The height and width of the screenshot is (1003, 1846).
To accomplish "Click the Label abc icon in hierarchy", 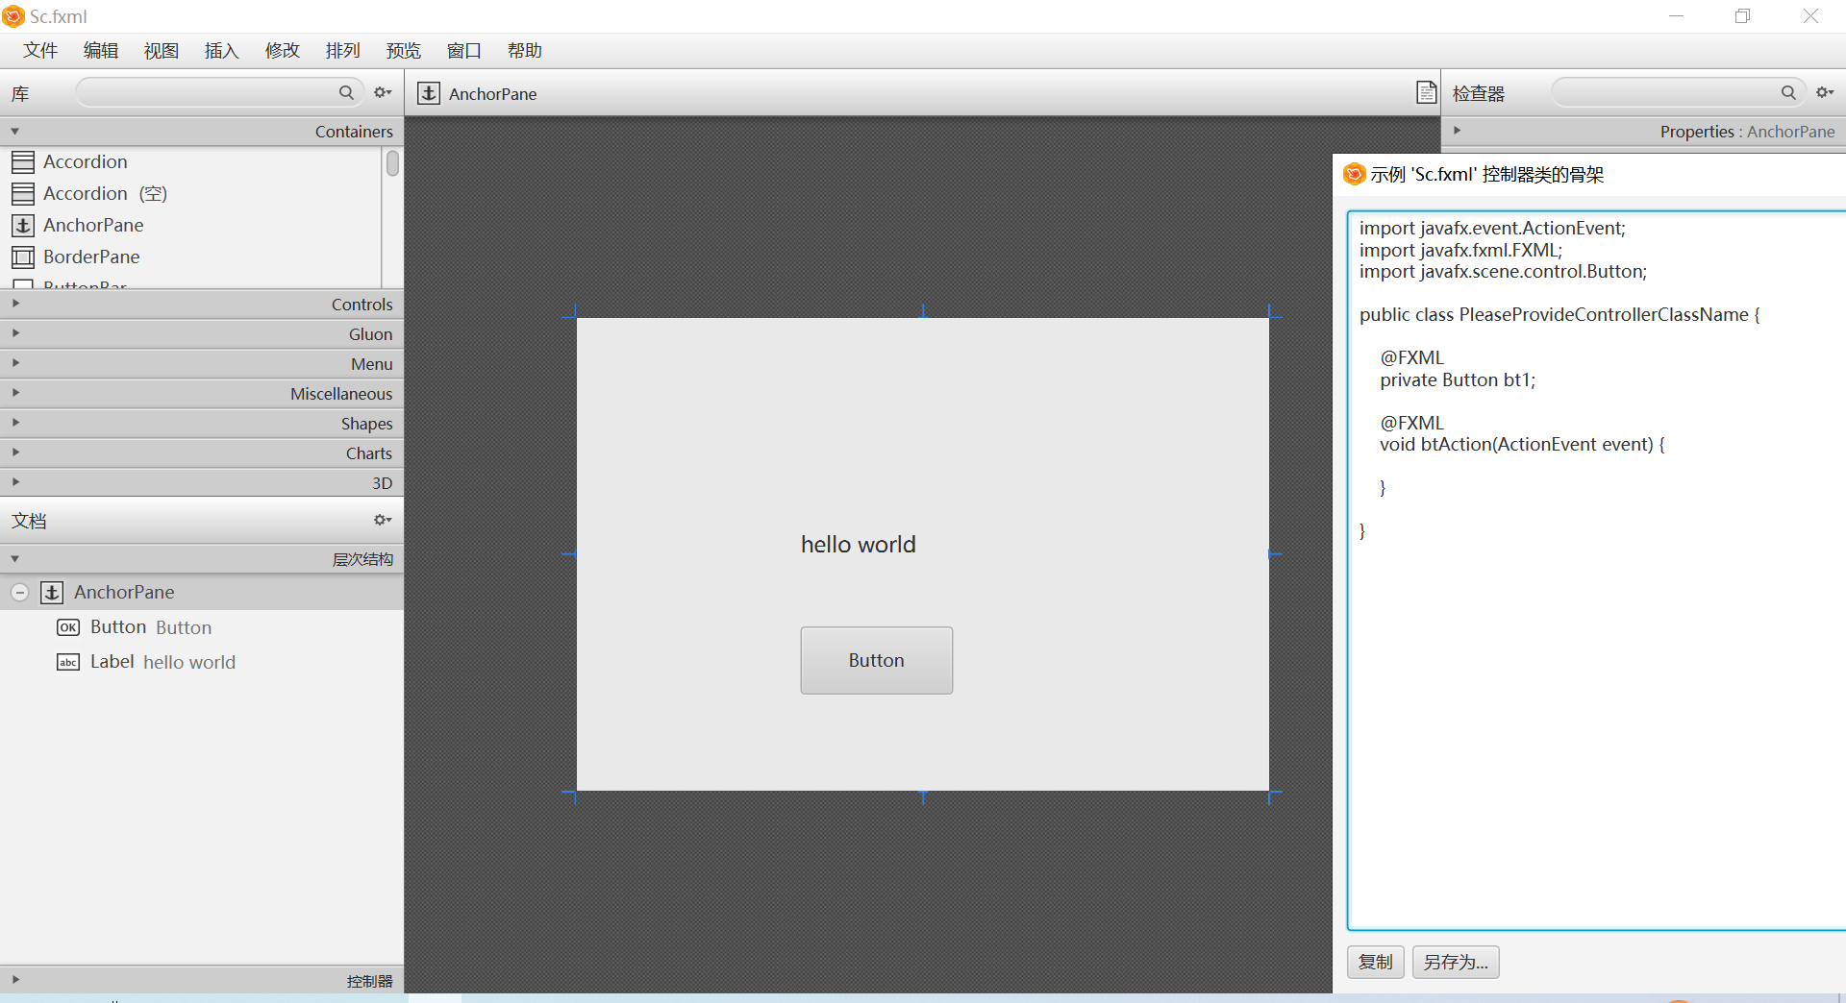I will tap(67, 662).
